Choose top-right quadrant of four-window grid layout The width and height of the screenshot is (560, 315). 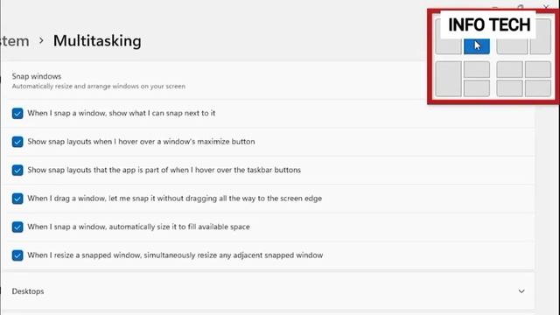coord(538,69)
